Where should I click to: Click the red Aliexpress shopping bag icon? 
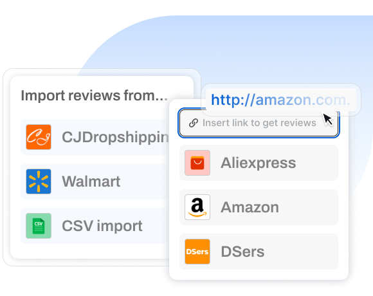[197, 163]
